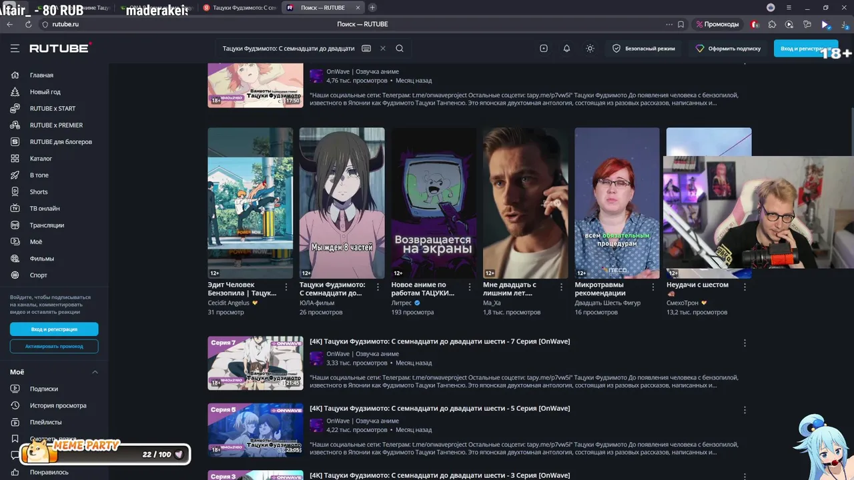Open browser downloads icon
Viewport: 854px width, 480px height.
[x=845, y=24]
